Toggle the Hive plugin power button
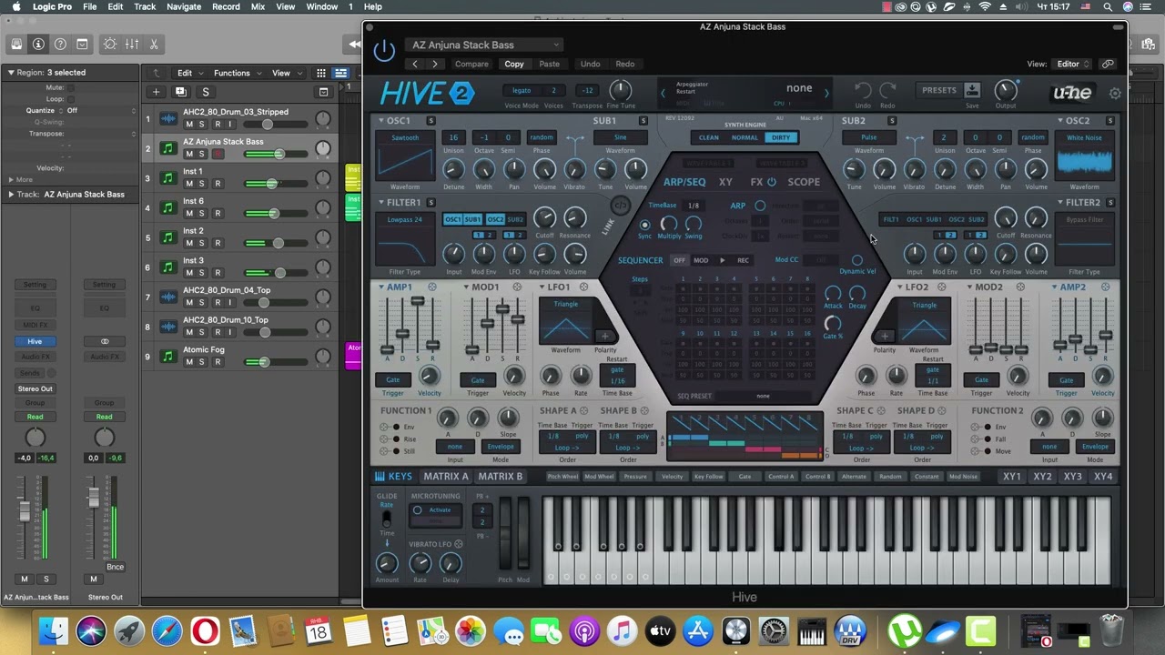1165x655 pixels. (x=384, y=50)
